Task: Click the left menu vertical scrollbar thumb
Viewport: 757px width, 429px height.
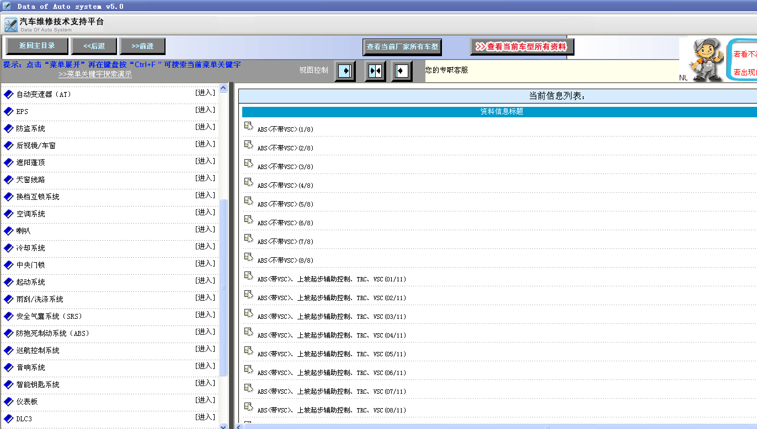Action: tap(223, 287)
